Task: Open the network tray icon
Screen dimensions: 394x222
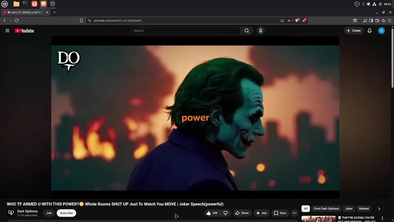Action: (374, 4)
